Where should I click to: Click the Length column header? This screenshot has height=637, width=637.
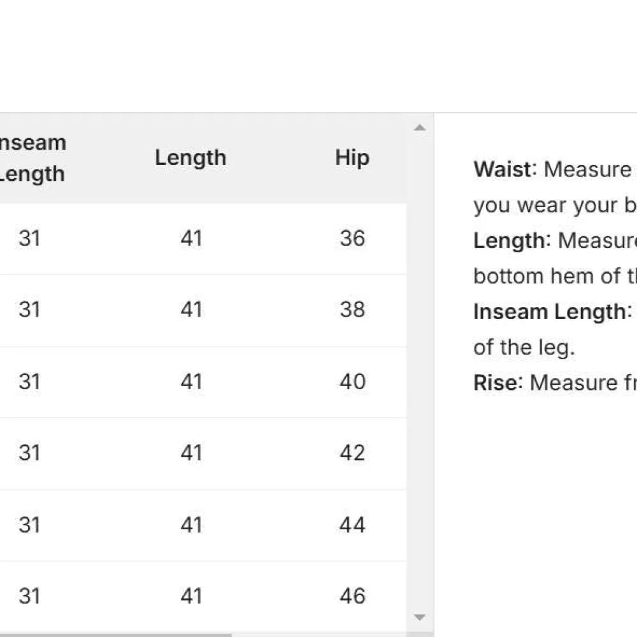tap(190, 158)
